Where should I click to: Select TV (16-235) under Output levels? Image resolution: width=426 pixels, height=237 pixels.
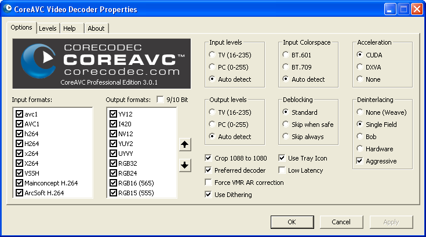[x=212, y=112]
